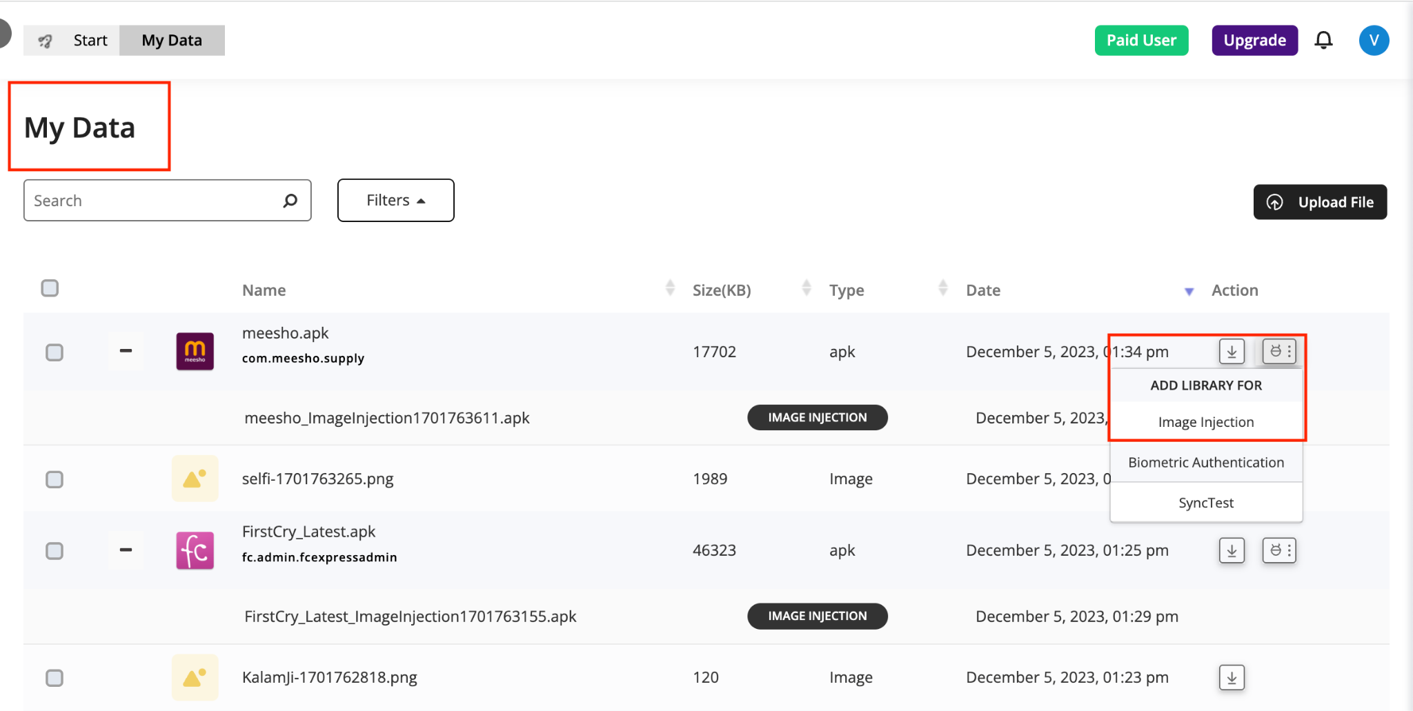1413x711 pixels.
Task: Click the Upgrade button
Action: pos(1254,41)
